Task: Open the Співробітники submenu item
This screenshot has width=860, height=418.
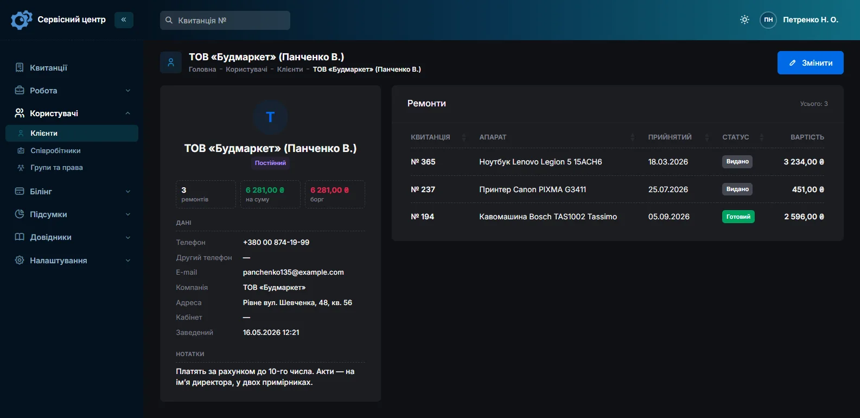Action: tap(72, 150)
